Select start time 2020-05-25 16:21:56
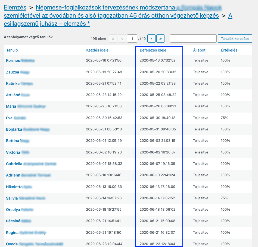Viewport: 258px width, 247px height. [104, 106]
